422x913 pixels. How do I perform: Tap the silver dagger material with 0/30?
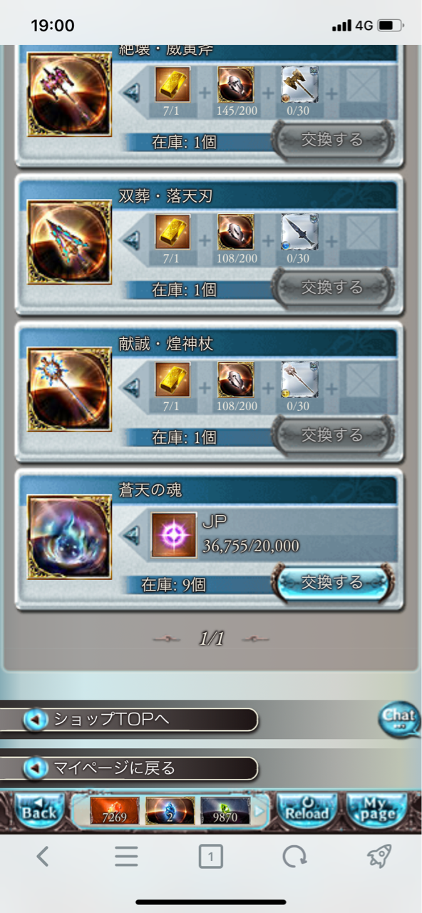click(299, 233)
